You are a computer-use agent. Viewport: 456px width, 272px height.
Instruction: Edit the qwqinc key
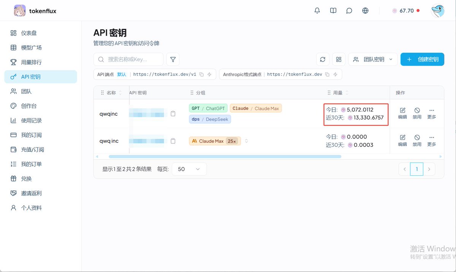pyautogui.click(x=402, y=113)
